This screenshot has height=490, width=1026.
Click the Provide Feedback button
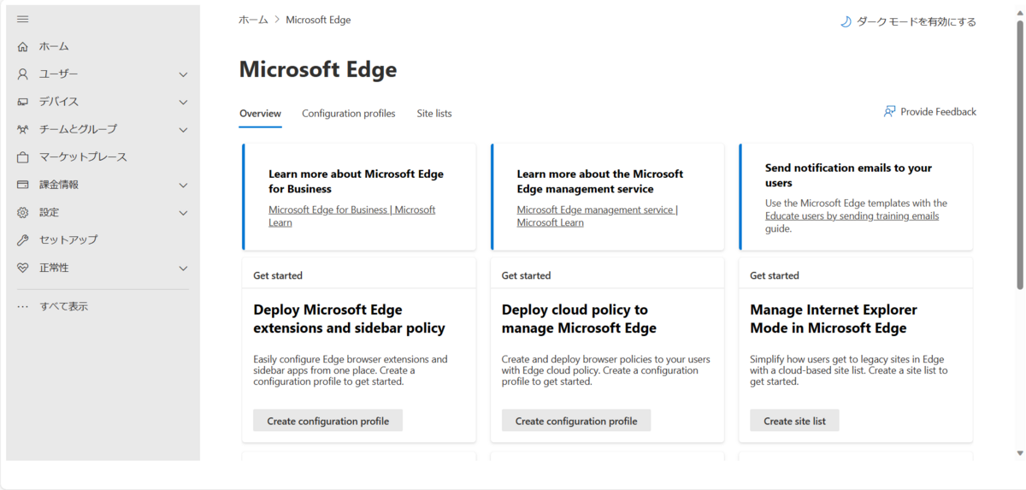929,111
